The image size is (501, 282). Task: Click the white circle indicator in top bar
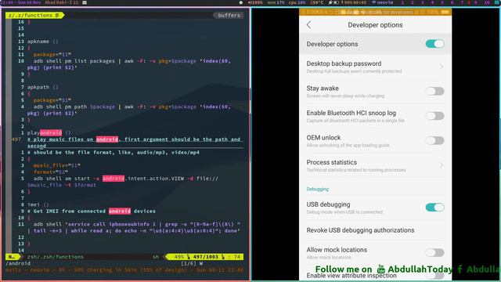point(241,2)
